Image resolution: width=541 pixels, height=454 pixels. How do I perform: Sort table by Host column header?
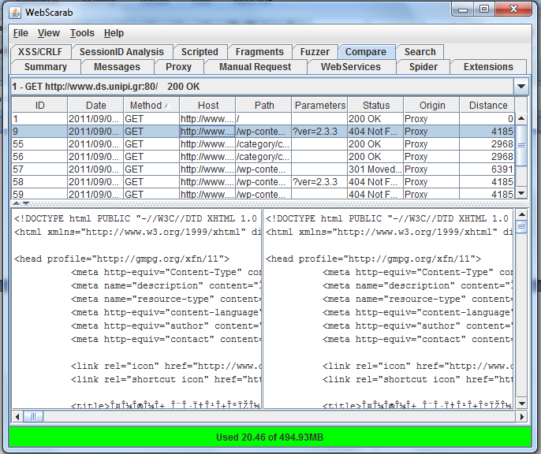pos(207,105)
